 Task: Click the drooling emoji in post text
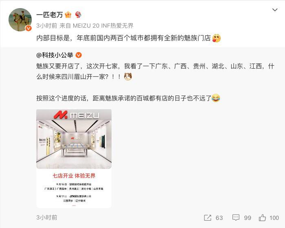217,38
